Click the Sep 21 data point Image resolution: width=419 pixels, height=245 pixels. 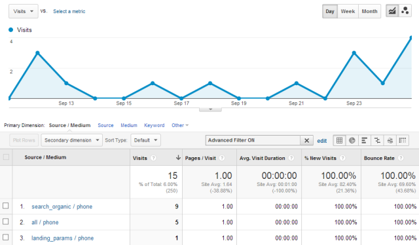pos(297,83)
